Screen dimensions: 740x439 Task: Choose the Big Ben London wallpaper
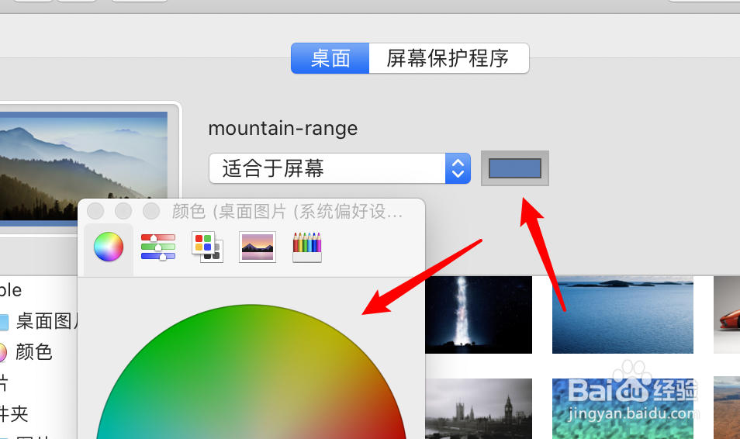(x=479, y=408)
